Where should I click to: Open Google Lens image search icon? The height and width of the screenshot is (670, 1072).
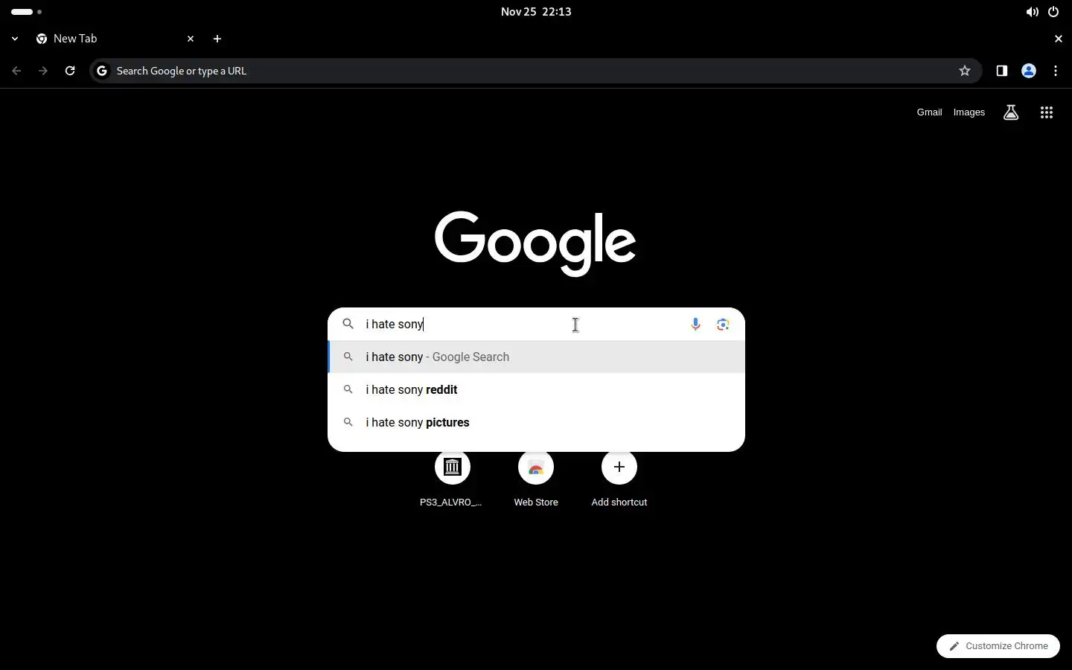pyautogui.click(x=723, y=325)
